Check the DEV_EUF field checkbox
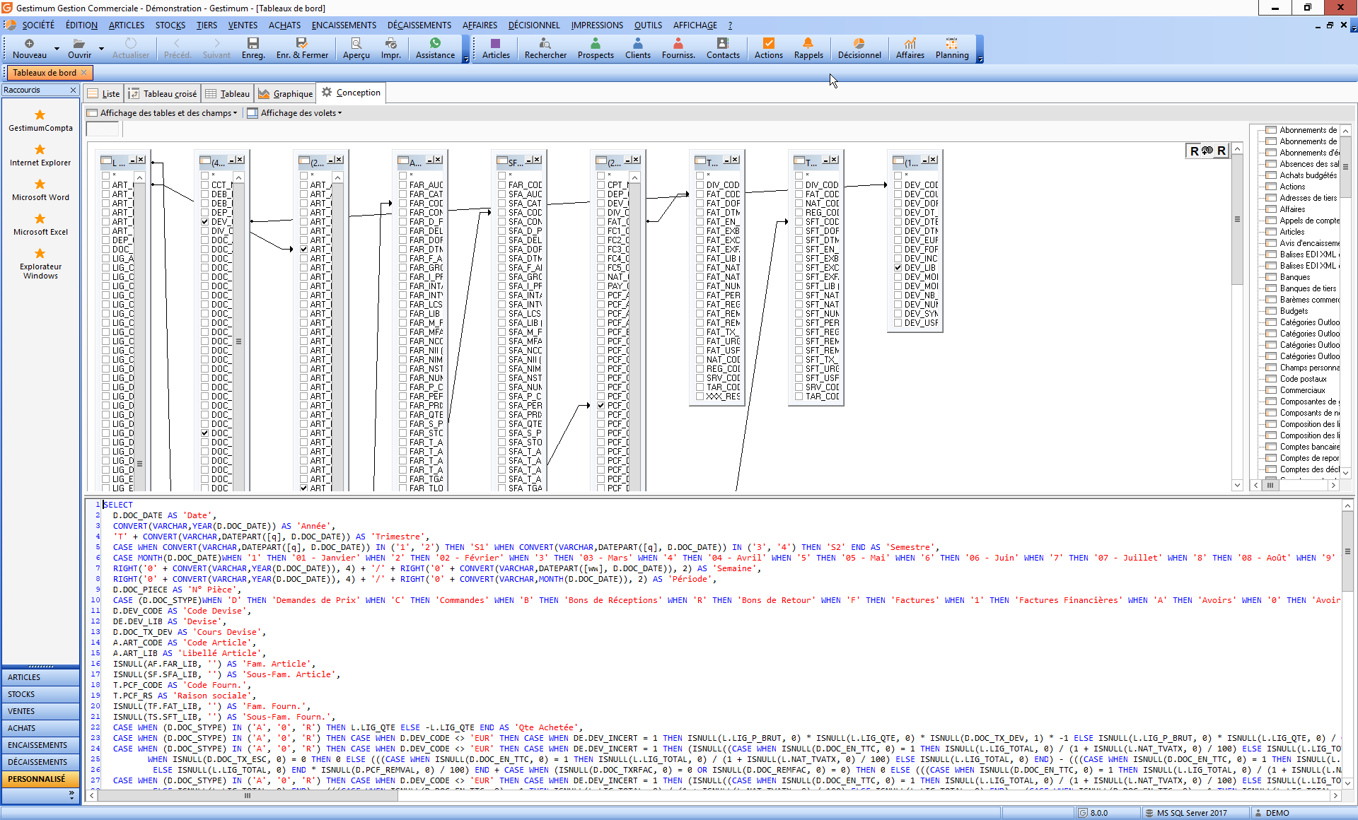Image resolution: width=1358 pixels, height=820 pixels. (x=898, y=240)
